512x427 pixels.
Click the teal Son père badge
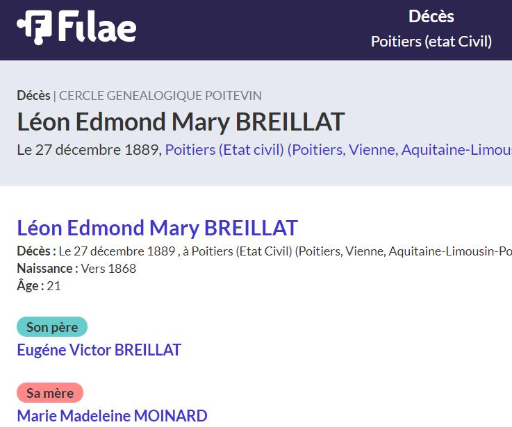point(52,327)
